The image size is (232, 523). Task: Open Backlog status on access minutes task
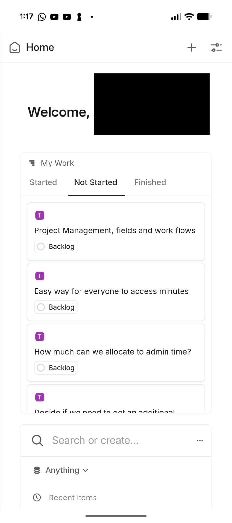point(61,307)
